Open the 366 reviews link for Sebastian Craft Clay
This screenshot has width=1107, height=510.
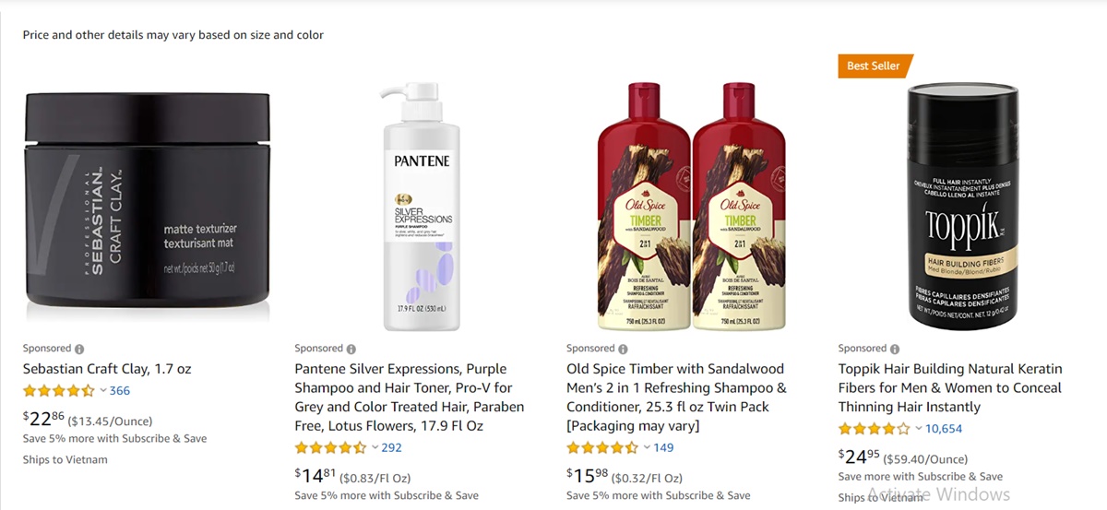click(x=120, y=391)
